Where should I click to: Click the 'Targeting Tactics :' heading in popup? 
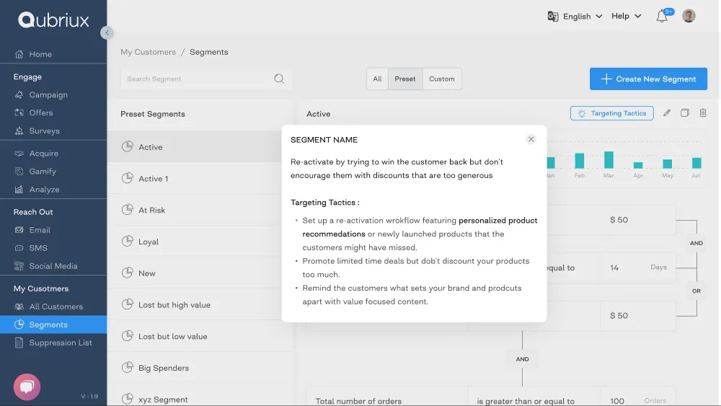(325, 203)
